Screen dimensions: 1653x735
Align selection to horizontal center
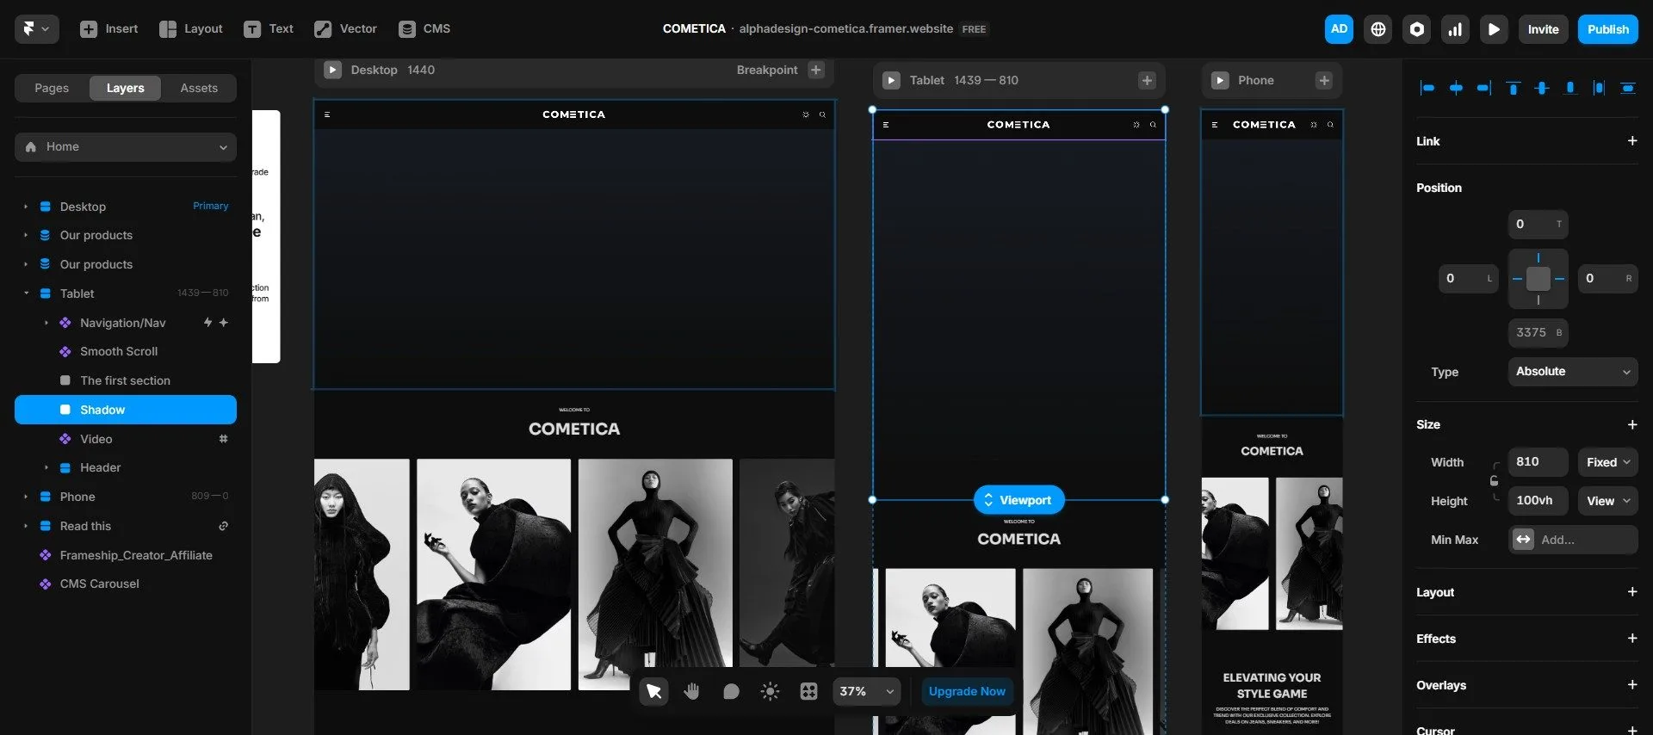[x=1456, y=88]
